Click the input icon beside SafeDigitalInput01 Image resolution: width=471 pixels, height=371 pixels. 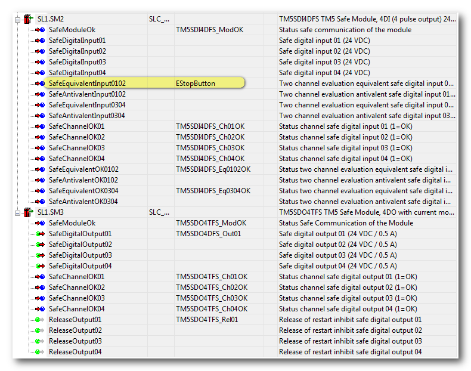40,41
